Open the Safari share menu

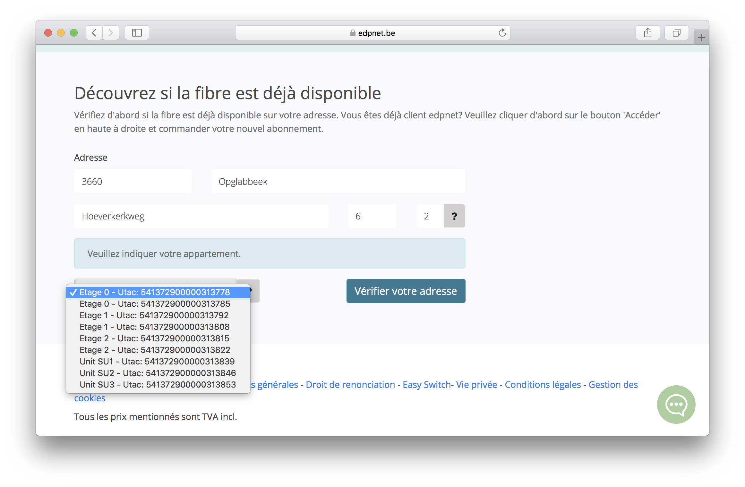click(x=647, y=33)
